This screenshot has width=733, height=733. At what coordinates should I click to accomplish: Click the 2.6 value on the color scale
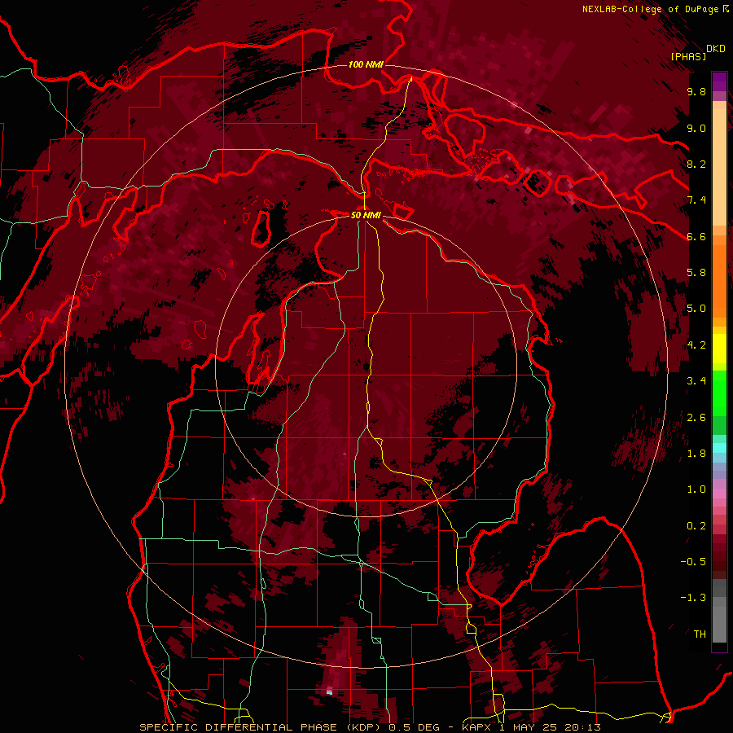click(696, 418)
